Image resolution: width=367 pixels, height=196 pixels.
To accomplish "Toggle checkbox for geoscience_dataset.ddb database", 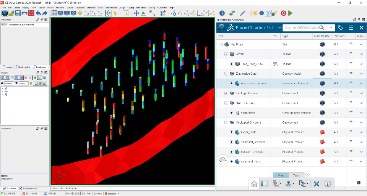I will click(2, 24).
